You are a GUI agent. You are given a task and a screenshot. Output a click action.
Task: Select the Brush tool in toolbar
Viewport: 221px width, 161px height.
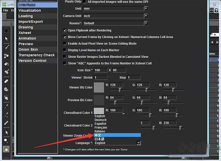point(6,47)
